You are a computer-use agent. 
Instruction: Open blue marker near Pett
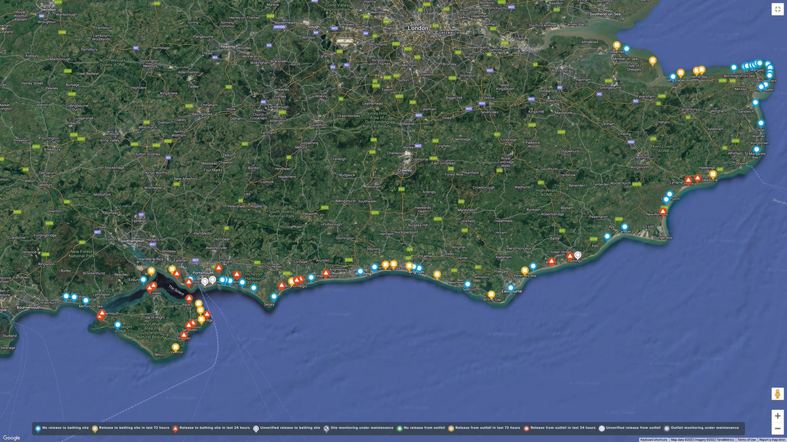[x=607, y=236]
